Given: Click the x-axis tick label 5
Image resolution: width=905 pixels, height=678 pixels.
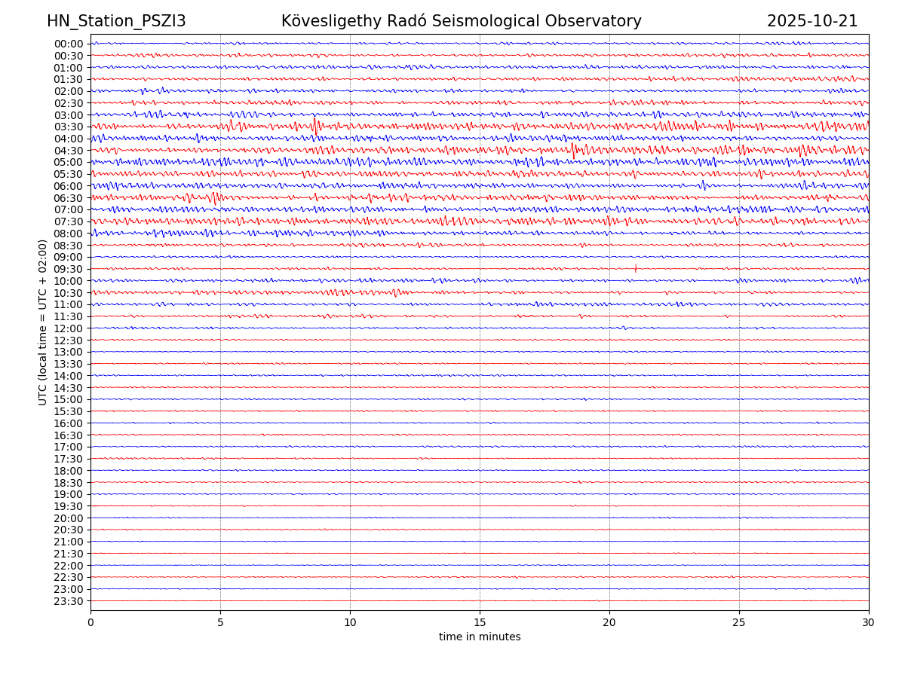Looking at the screenshot, I should [220, 622].
